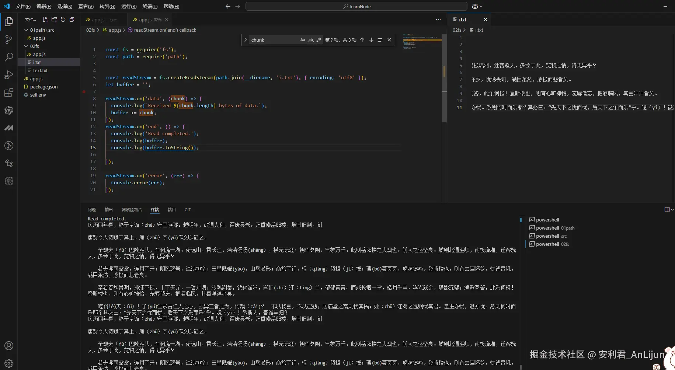Image resolution: width=675 pixels, height=370 pixels.
Task: Open the Copilot dropdown arrow in title bar
Action: 481,6
